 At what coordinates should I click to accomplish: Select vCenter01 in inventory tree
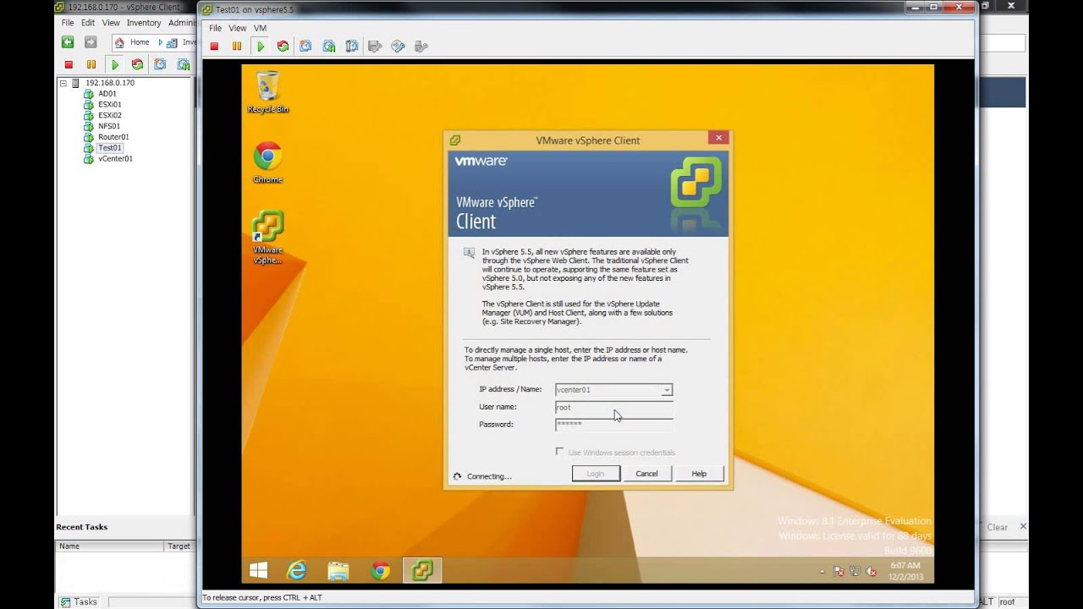(x=115, y=158)
